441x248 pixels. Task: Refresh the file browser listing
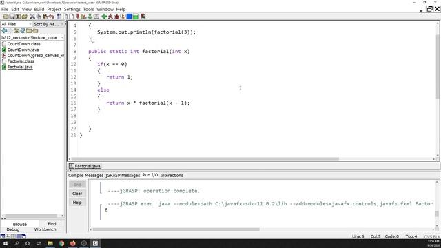(23, 30)
